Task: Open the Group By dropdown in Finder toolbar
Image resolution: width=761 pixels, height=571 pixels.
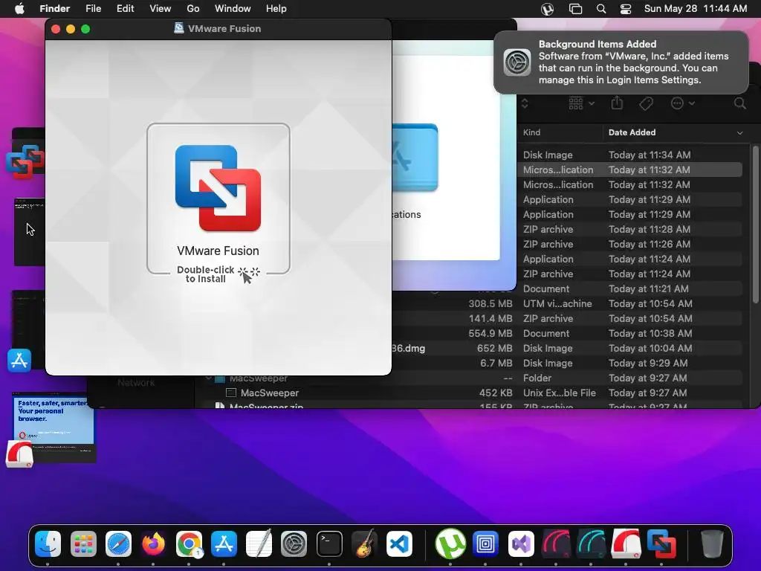Action: click(581, 103)
